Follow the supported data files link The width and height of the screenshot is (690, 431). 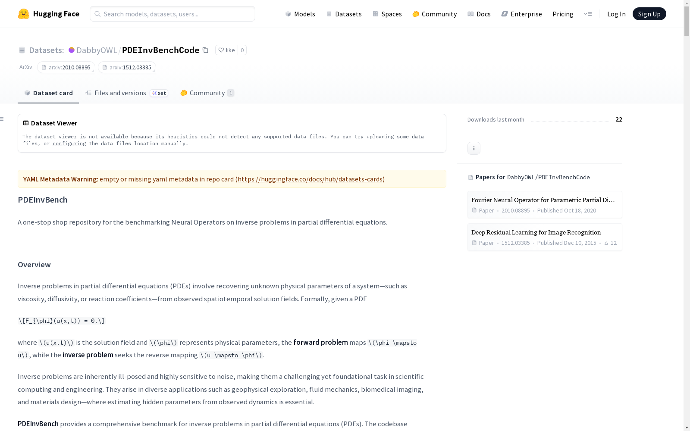point(294,137)
